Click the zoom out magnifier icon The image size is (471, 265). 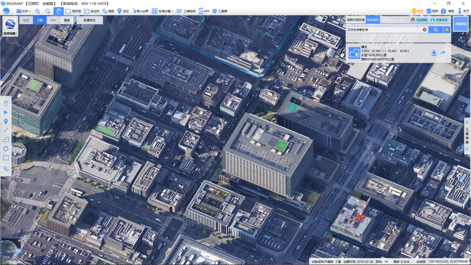point(48,11)
